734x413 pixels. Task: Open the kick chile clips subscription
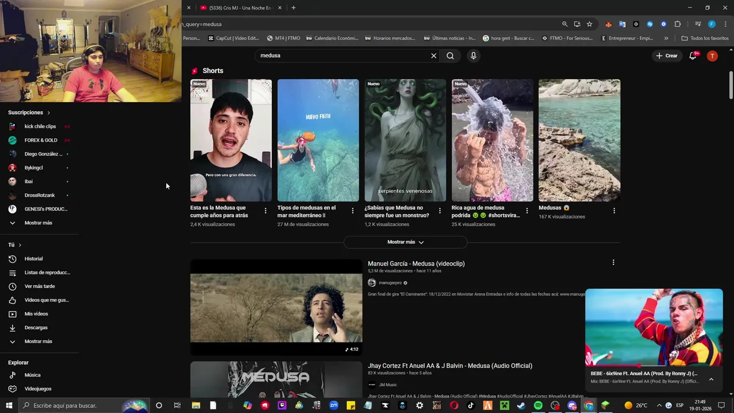click(x=39, y=126)
